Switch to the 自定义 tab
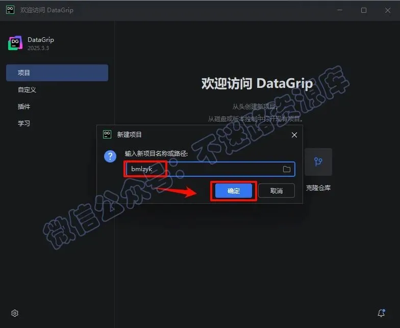Viewport: 400px width, 328px height. 27,90
